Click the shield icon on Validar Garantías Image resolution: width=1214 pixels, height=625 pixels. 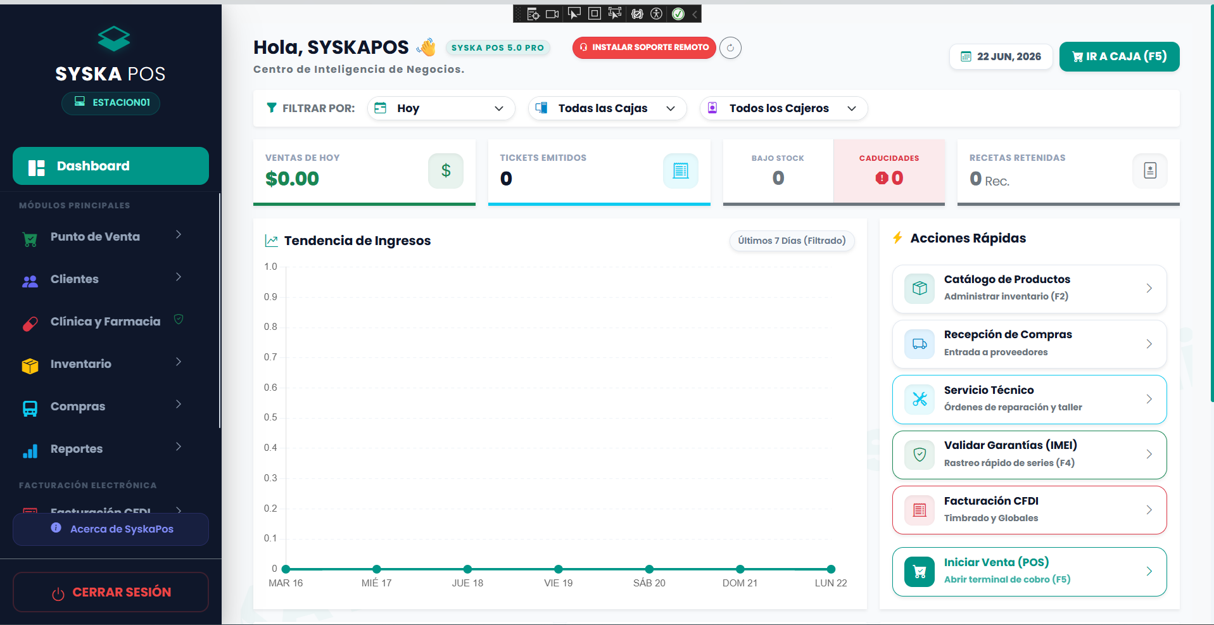(x=920, y=455)
